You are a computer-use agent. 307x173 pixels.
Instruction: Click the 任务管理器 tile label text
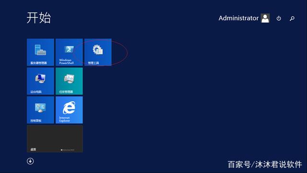[x=66, y=92]
